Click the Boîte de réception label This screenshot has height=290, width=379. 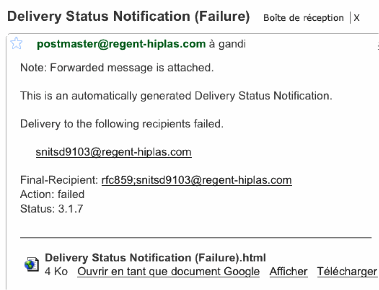tap(303, 18)
